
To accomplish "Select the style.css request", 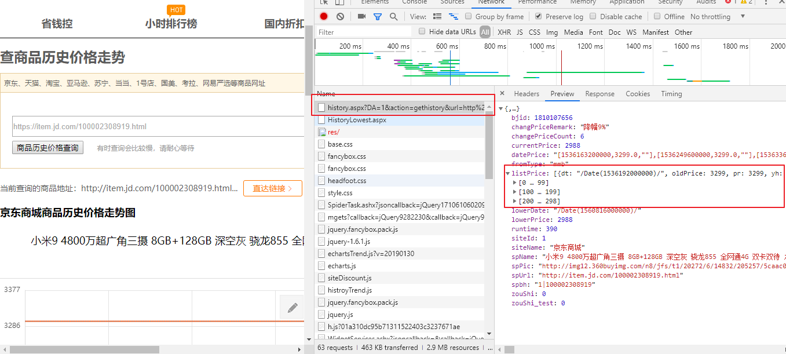I will [400, 193].
